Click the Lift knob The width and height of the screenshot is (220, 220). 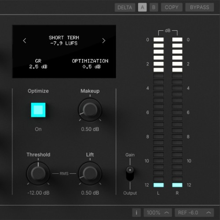90,173
